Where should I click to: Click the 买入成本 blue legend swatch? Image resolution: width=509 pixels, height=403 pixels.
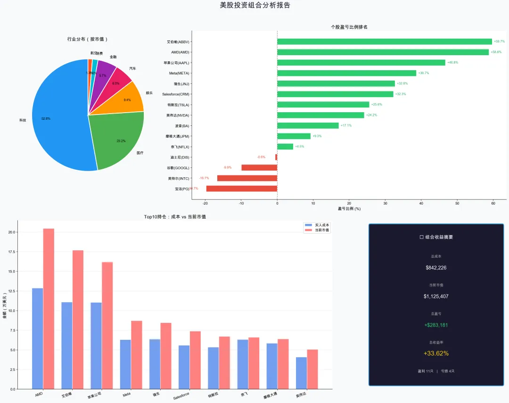coord(308,225)
